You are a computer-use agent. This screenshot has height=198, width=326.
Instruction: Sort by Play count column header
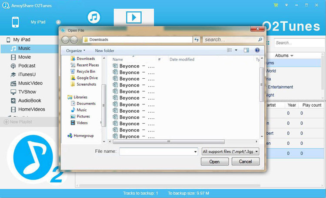click(x=312, y=105)
